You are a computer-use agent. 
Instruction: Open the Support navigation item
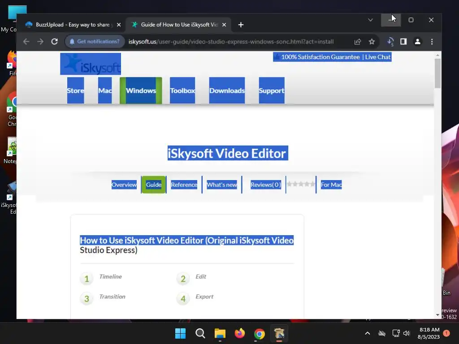[272, 90]
